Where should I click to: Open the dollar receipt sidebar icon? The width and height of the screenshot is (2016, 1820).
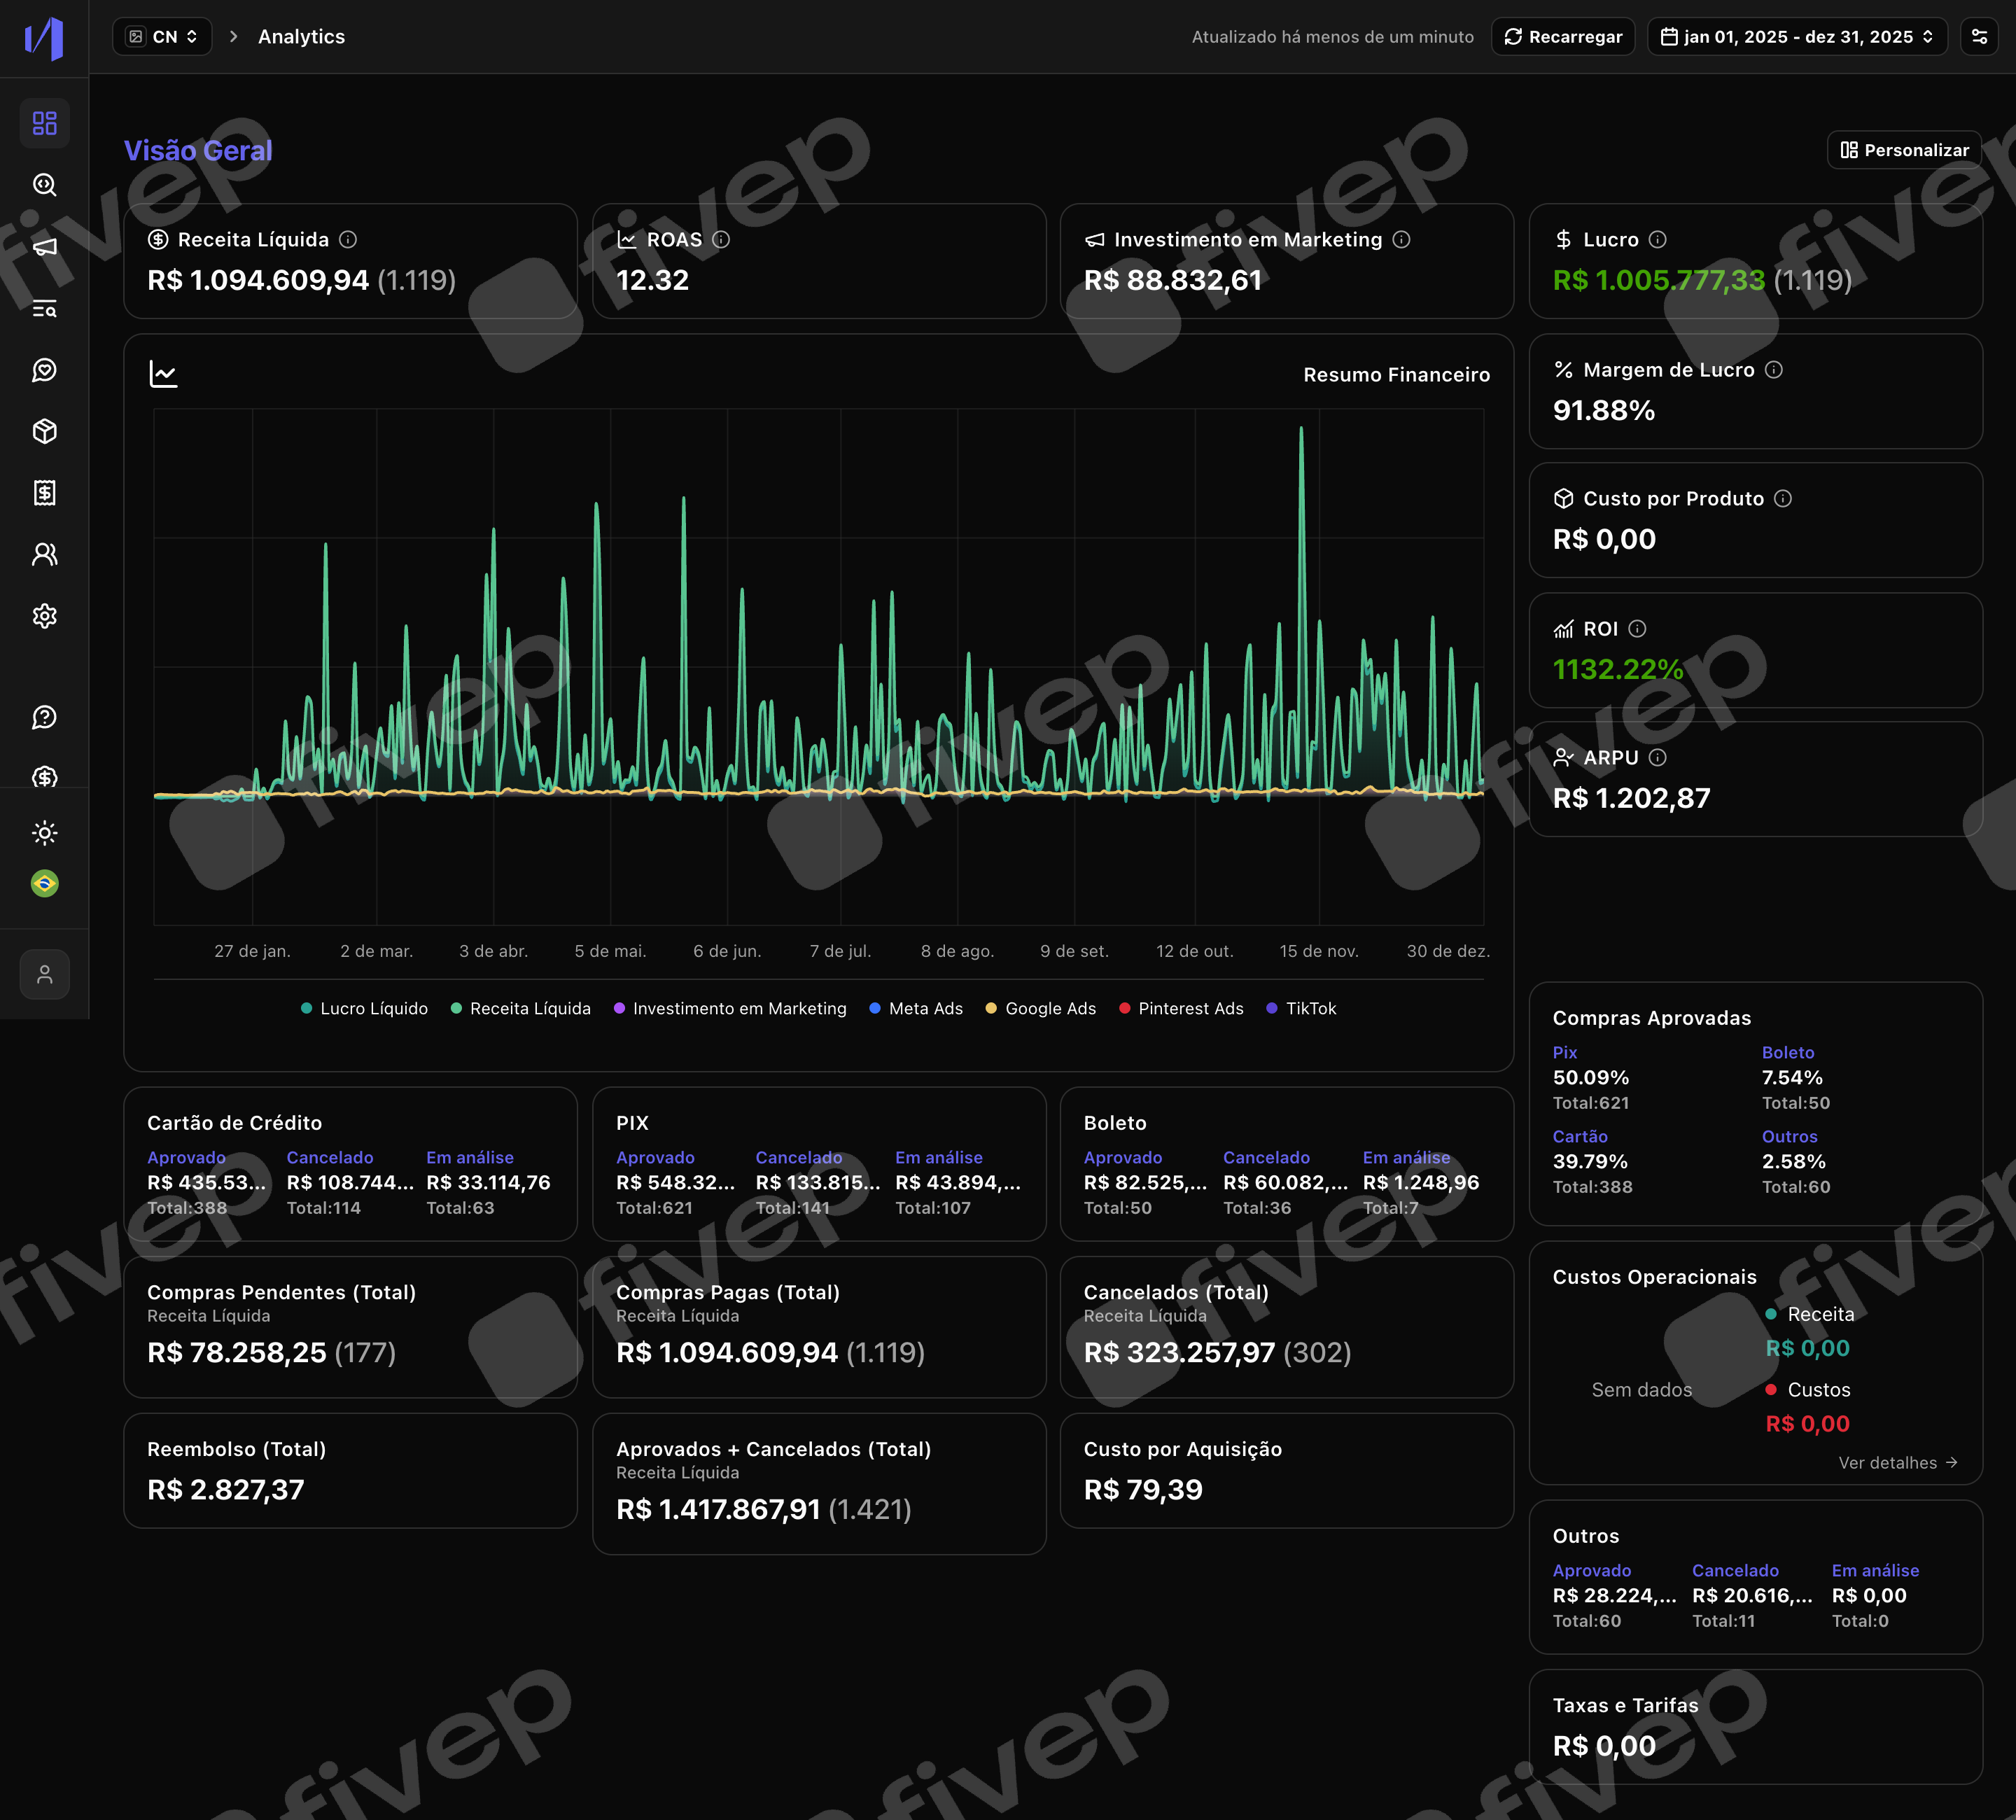click(45, 493)
